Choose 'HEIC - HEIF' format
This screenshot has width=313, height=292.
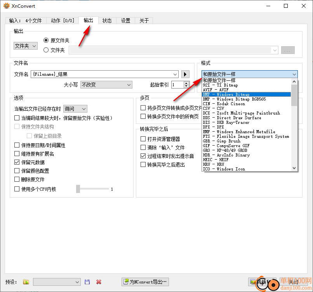point(247,160)
